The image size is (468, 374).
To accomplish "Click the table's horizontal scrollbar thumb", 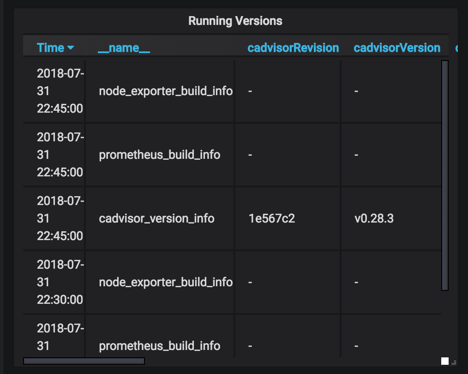I will coord(84,361).
